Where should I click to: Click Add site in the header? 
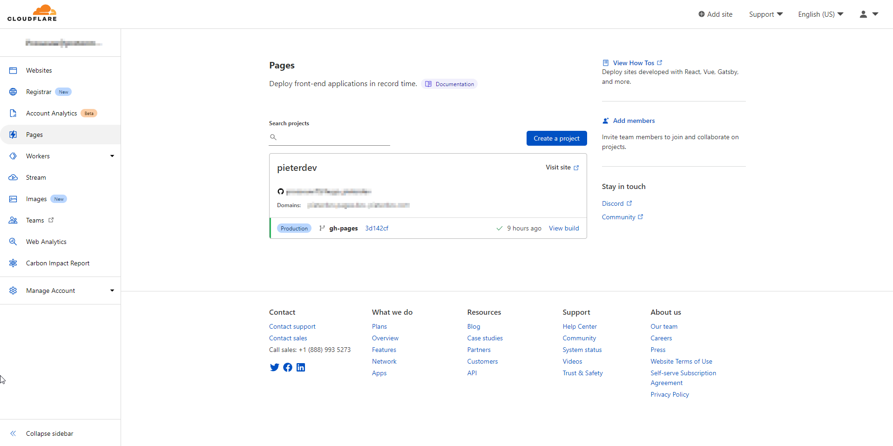point(715,14)
